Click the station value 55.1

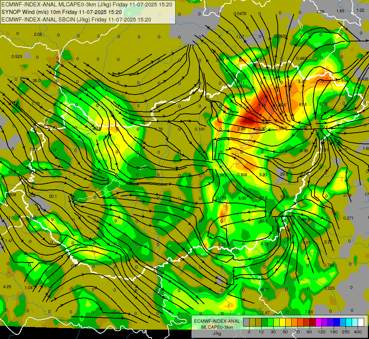263,221
